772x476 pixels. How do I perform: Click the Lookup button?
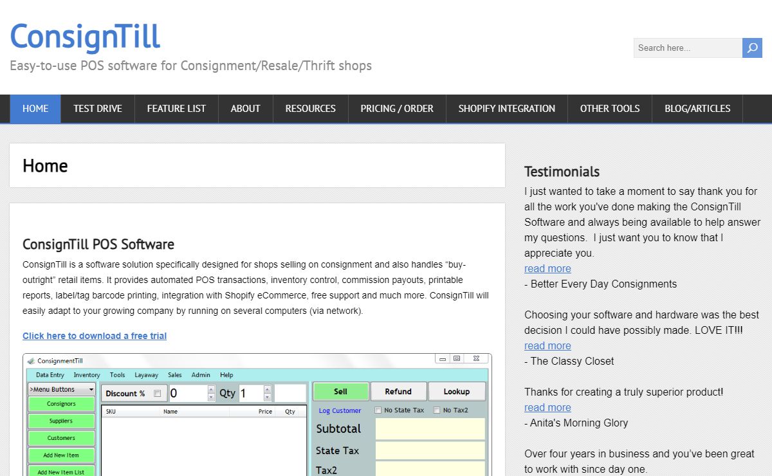pos(457,391)
